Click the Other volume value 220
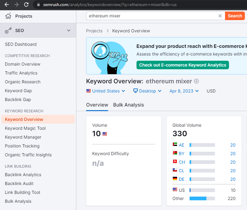 coord(232,198)
